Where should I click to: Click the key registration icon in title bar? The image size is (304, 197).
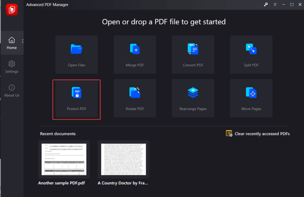pos(266,4)
